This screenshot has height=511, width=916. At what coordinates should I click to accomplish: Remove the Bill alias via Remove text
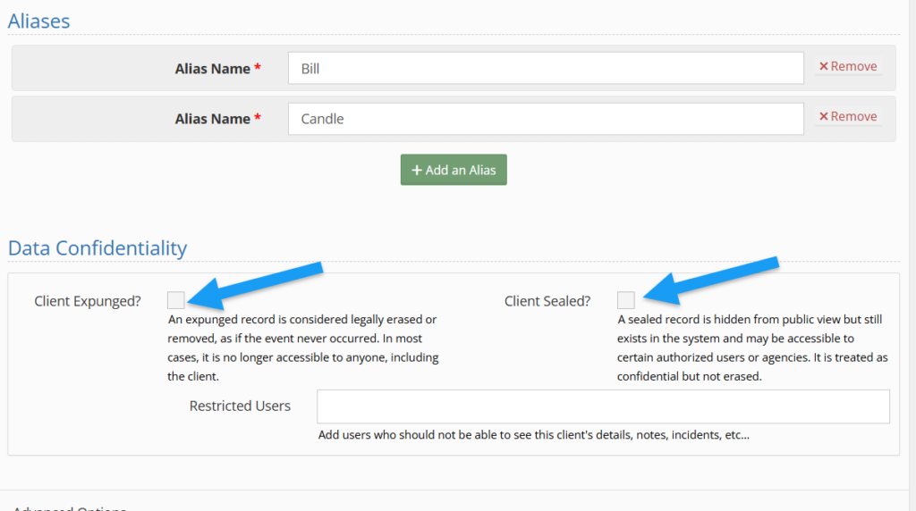tap(853, 67)
